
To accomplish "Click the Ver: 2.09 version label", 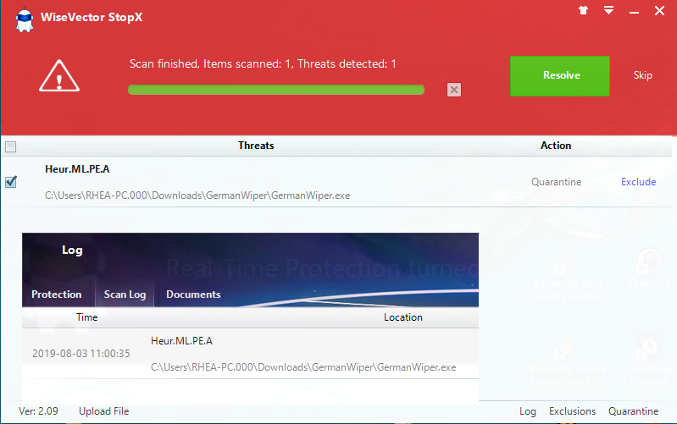I will [x=38, y=411].
